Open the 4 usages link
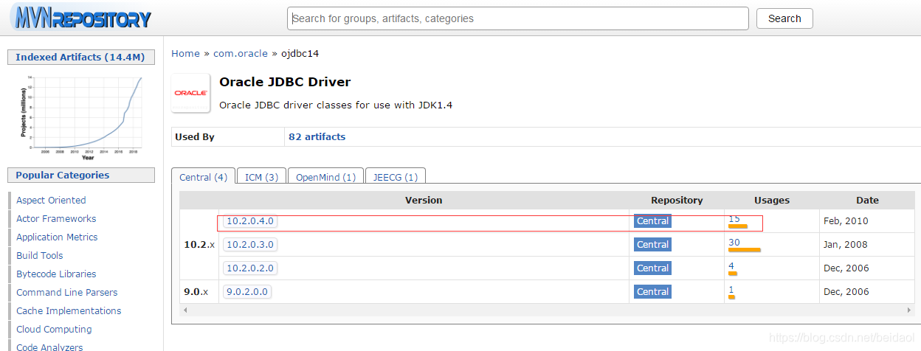The image size is (921, 351). (x=731, y=265)
